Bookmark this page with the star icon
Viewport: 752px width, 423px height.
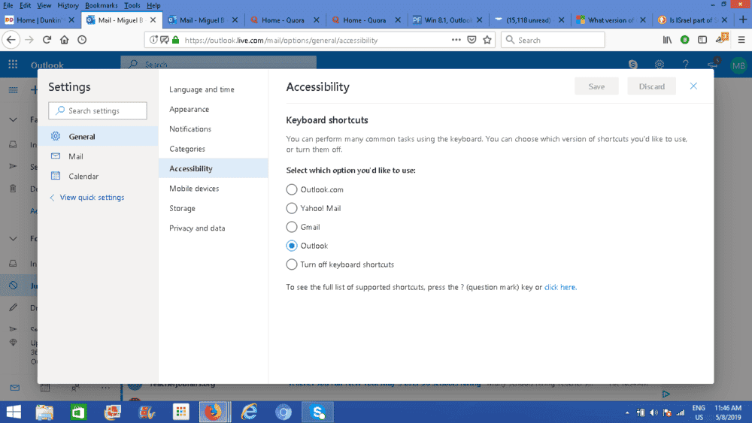tap(487, 40)
